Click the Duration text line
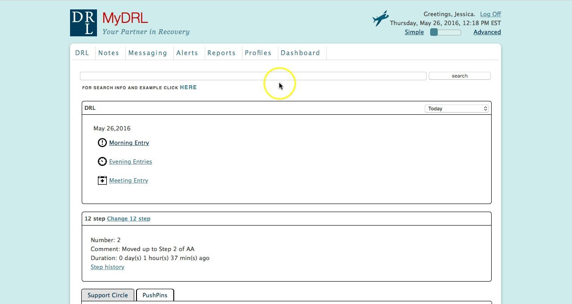The height and width of the screenshot is (304, 572). [150, 258]
